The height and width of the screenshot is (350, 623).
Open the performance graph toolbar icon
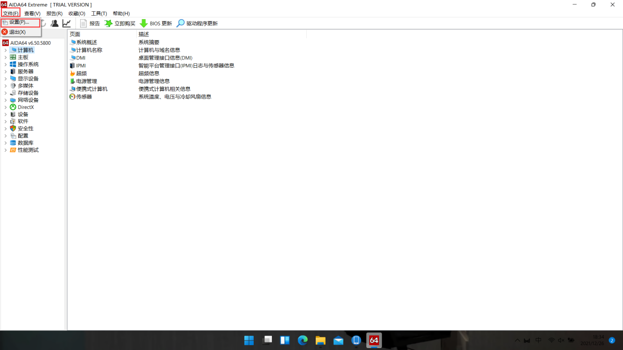pos(66,23)
